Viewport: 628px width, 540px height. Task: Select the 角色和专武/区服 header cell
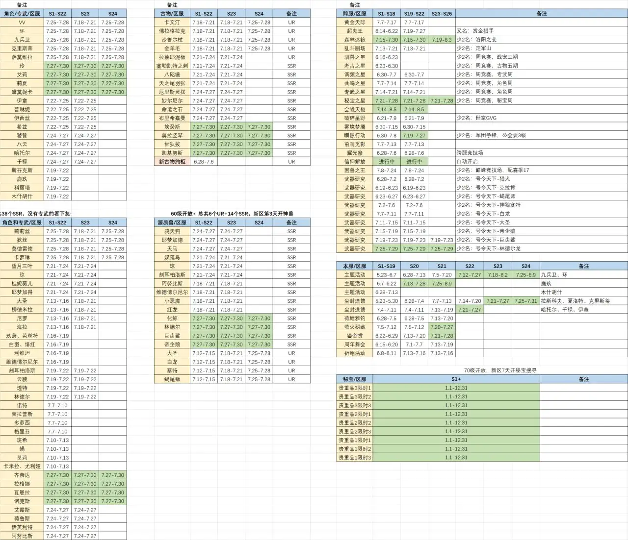pyautogui.click(x=22, y=222)
